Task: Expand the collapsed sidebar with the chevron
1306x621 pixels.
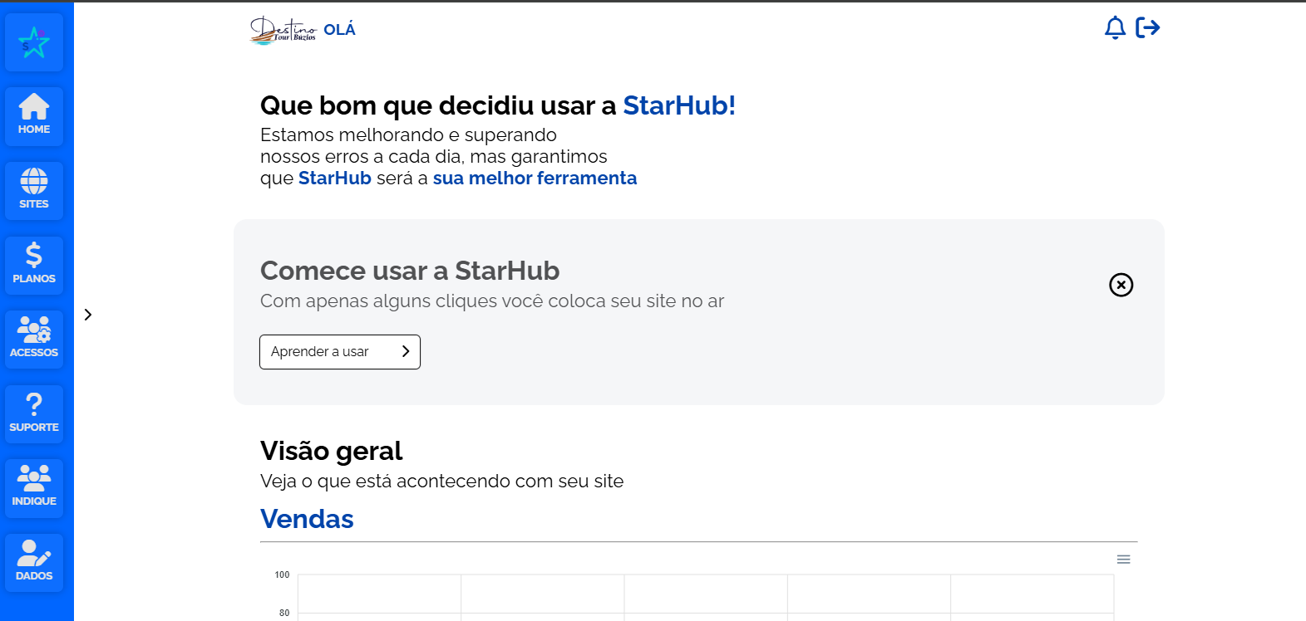Action: (x=88, y=315)
